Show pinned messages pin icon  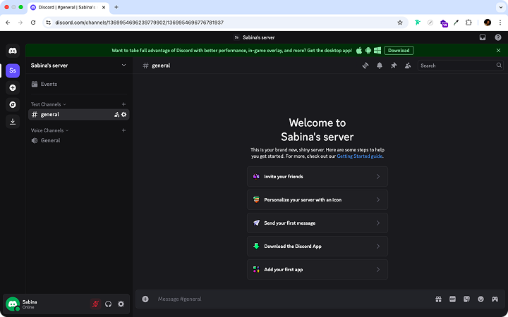(x=394, y=66)
